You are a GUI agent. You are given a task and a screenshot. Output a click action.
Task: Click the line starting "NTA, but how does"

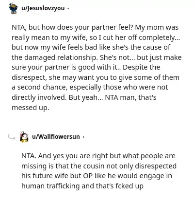pyautogui.click(x=95, y=28)
